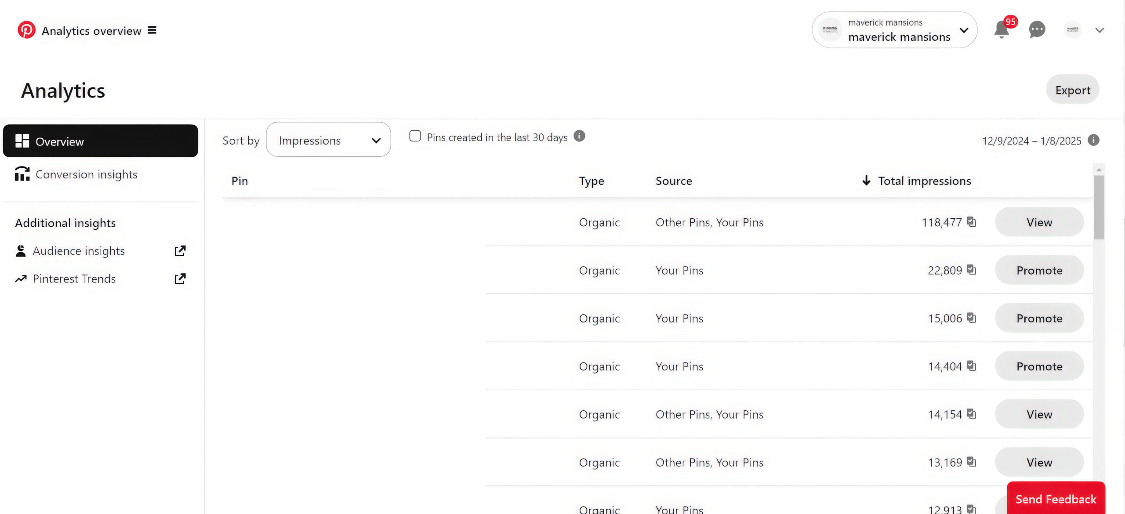Click external link icon for Pinterest Trends
The image size is (1125, 514).
[180, 279]
